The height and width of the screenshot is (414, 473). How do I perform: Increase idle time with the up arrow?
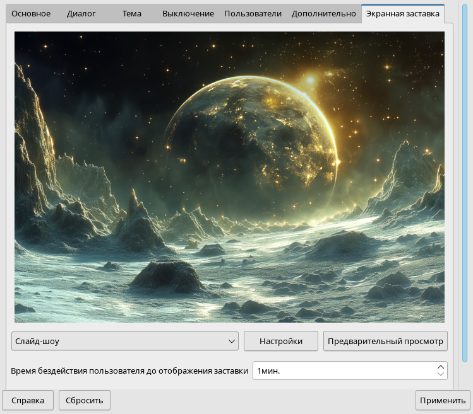pos(440,367)
